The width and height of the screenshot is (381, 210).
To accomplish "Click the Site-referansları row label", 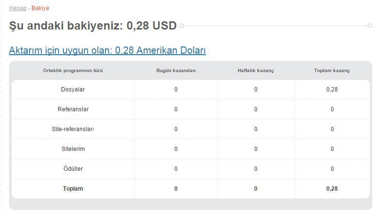I will point(73,129).
